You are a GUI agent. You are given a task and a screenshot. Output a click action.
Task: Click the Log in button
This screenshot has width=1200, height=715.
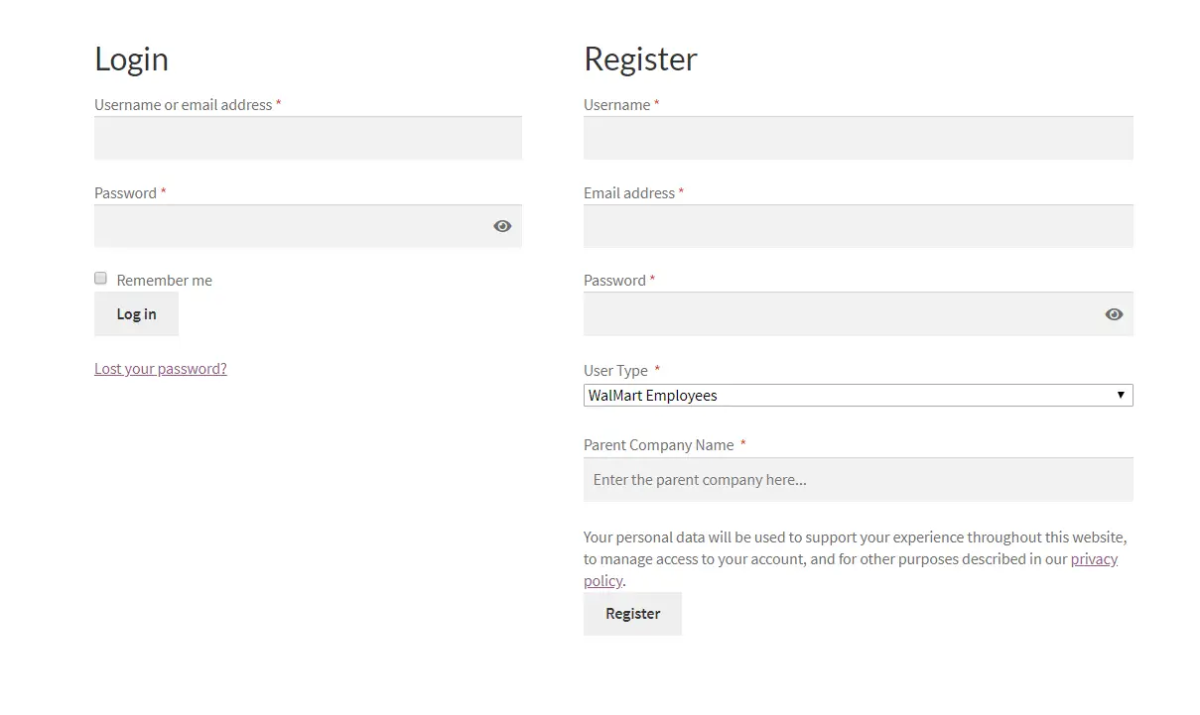pyautogui.click(x=136, y=314)
